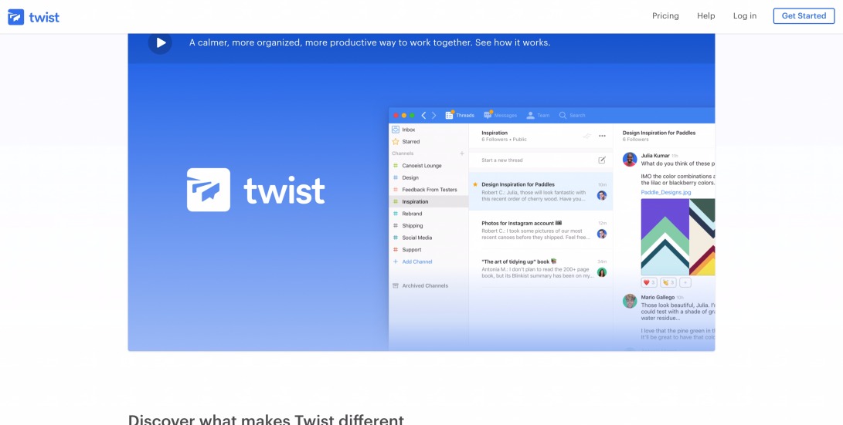Click Antonia's avatar on tidying up thread
Image resolution: width=843 pixels, height=425 pixels.
[x=602, y=272]
